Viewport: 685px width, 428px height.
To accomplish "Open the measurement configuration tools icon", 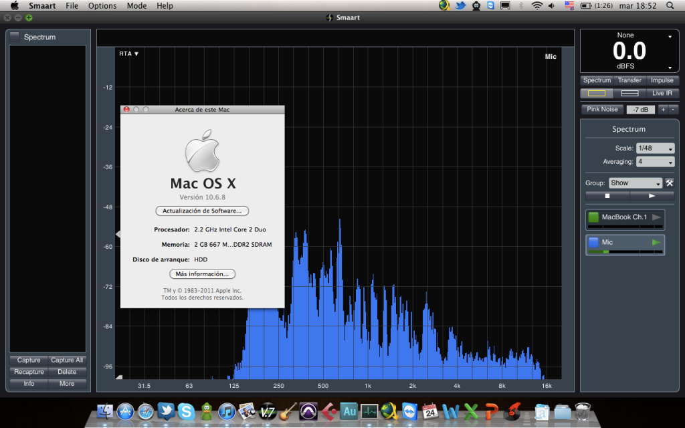I will coord(669,183).
